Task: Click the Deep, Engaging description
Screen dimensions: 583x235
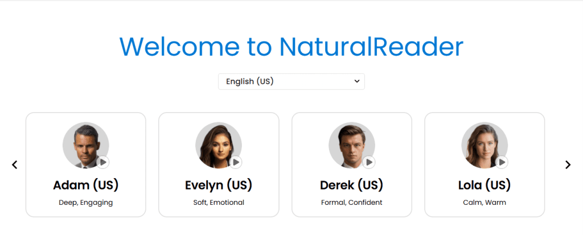Action: click(86, 203)
